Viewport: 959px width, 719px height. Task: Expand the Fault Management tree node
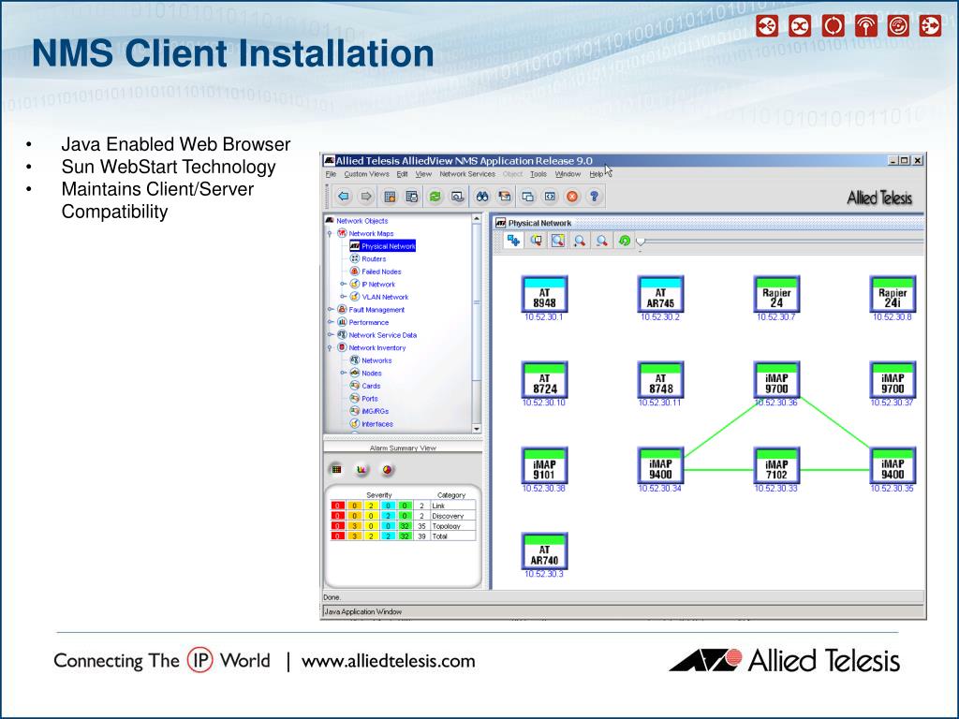331,309
